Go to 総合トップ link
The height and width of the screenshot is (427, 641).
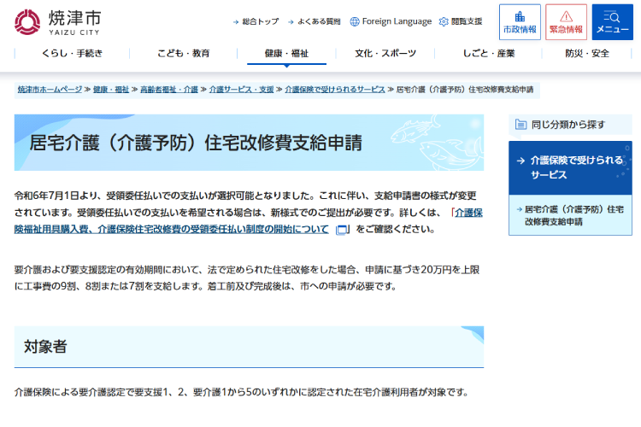[256, 21]
